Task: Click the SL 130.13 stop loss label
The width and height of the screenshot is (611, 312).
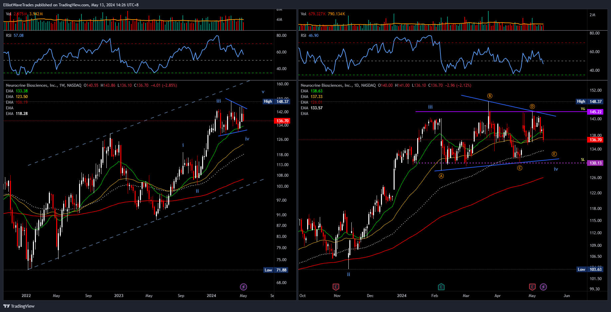Action: [x=595, y=163]
